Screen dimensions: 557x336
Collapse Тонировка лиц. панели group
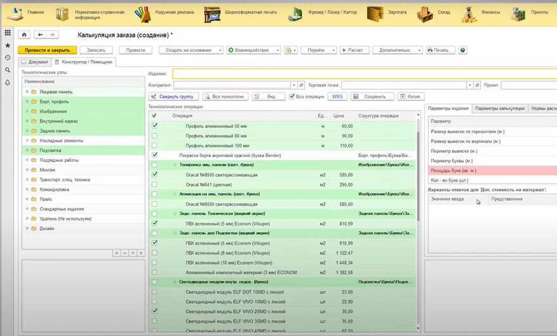click(x=175, y=165)
